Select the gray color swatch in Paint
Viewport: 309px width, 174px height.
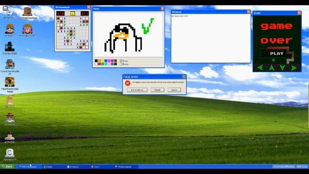click(112, 64)
